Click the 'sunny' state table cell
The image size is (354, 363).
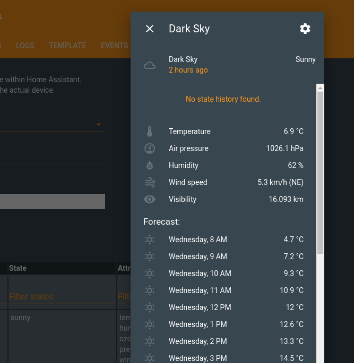click(62, 337)
